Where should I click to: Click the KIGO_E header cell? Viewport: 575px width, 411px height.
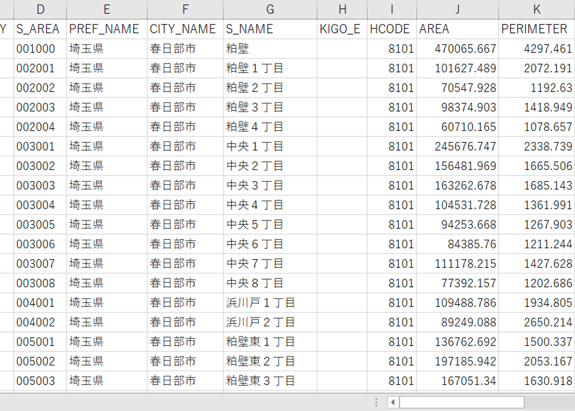[x=342, y=29]
